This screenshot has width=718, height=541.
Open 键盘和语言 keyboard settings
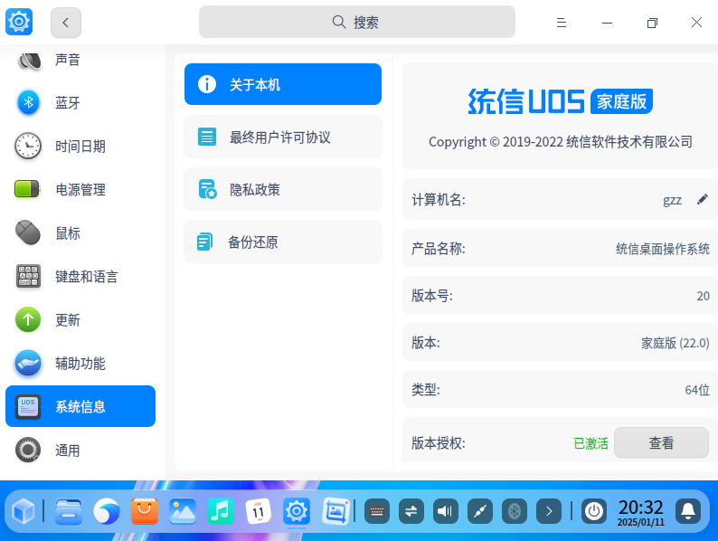pos(80,276)
